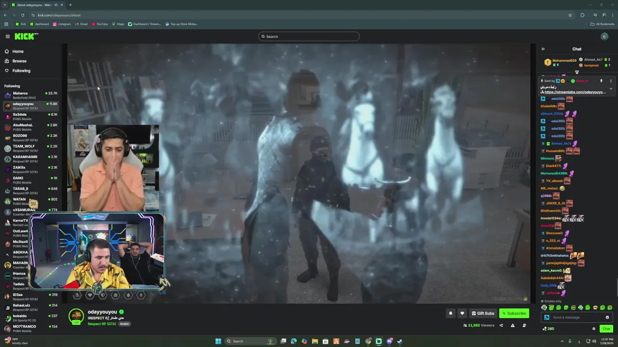The width and height of the screenshot is (618, 347).
Task: Click the green Subscribe button
Action: point(514,313)
